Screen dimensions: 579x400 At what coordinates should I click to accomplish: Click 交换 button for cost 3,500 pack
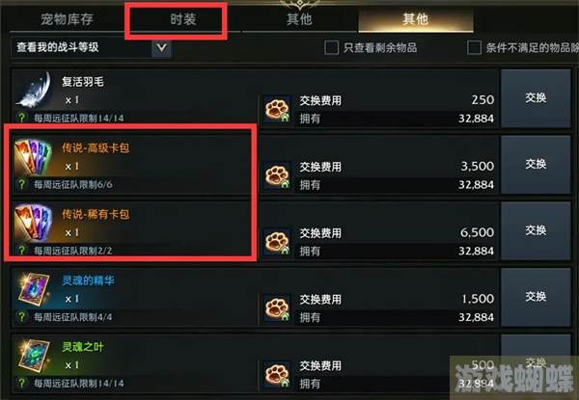point(536,165)
